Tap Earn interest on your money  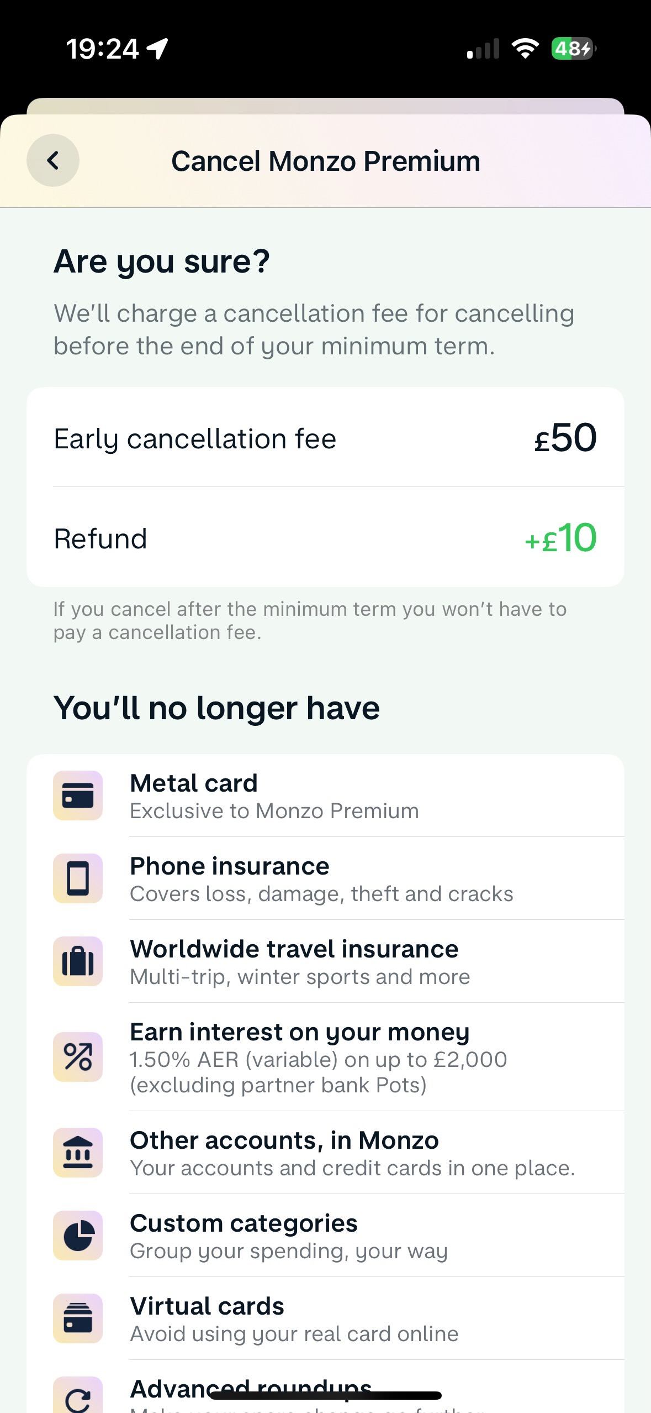[x=300, y=1032]
